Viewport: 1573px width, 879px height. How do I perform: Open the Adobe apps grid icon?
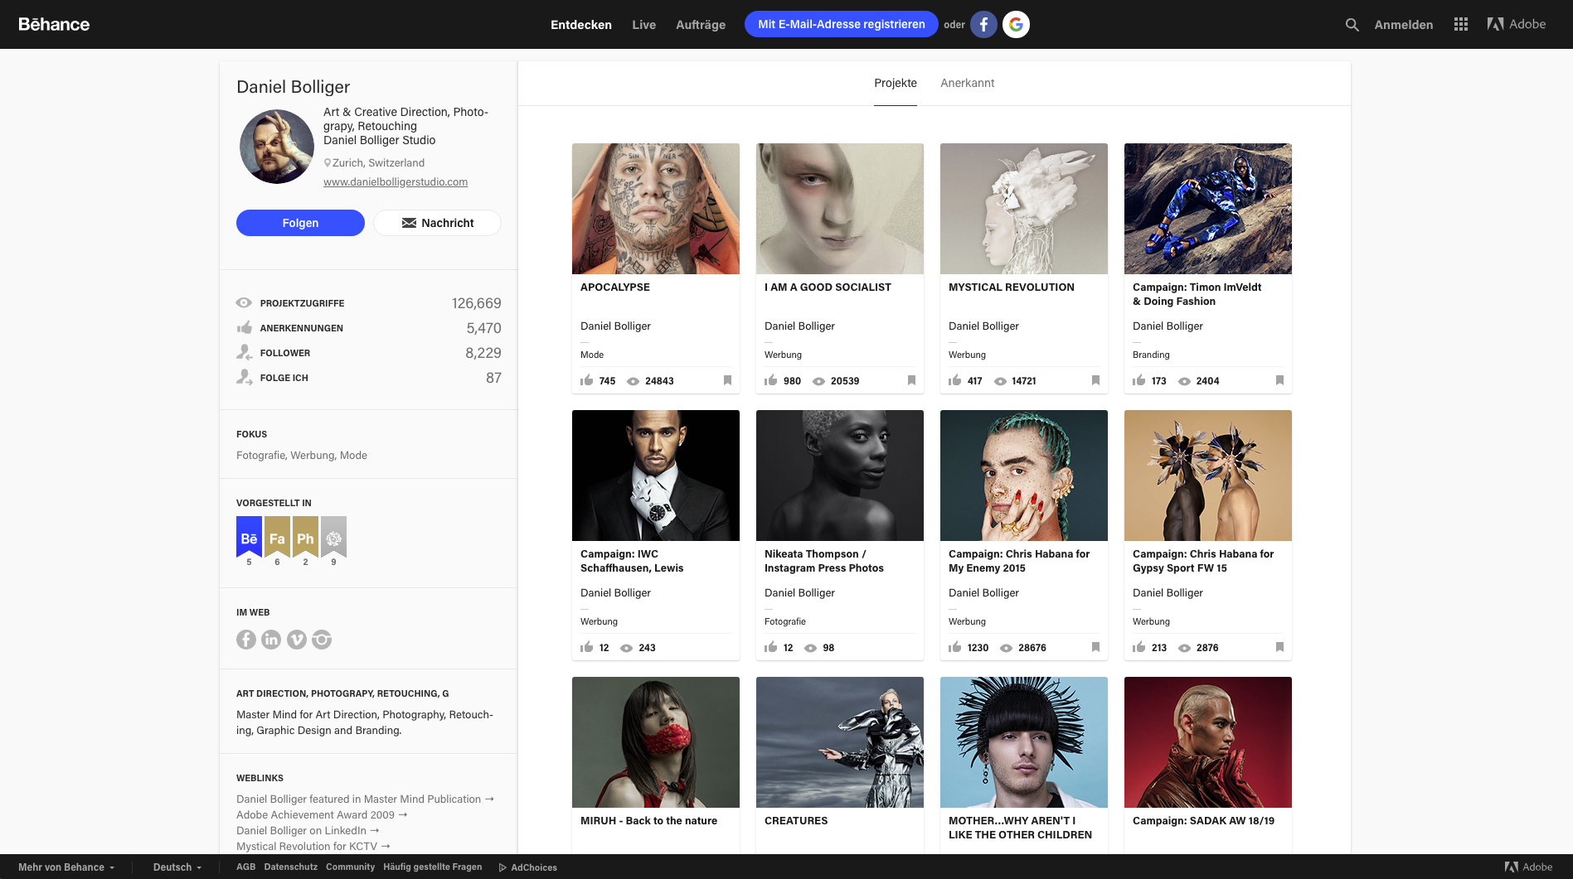[1461, 25]
